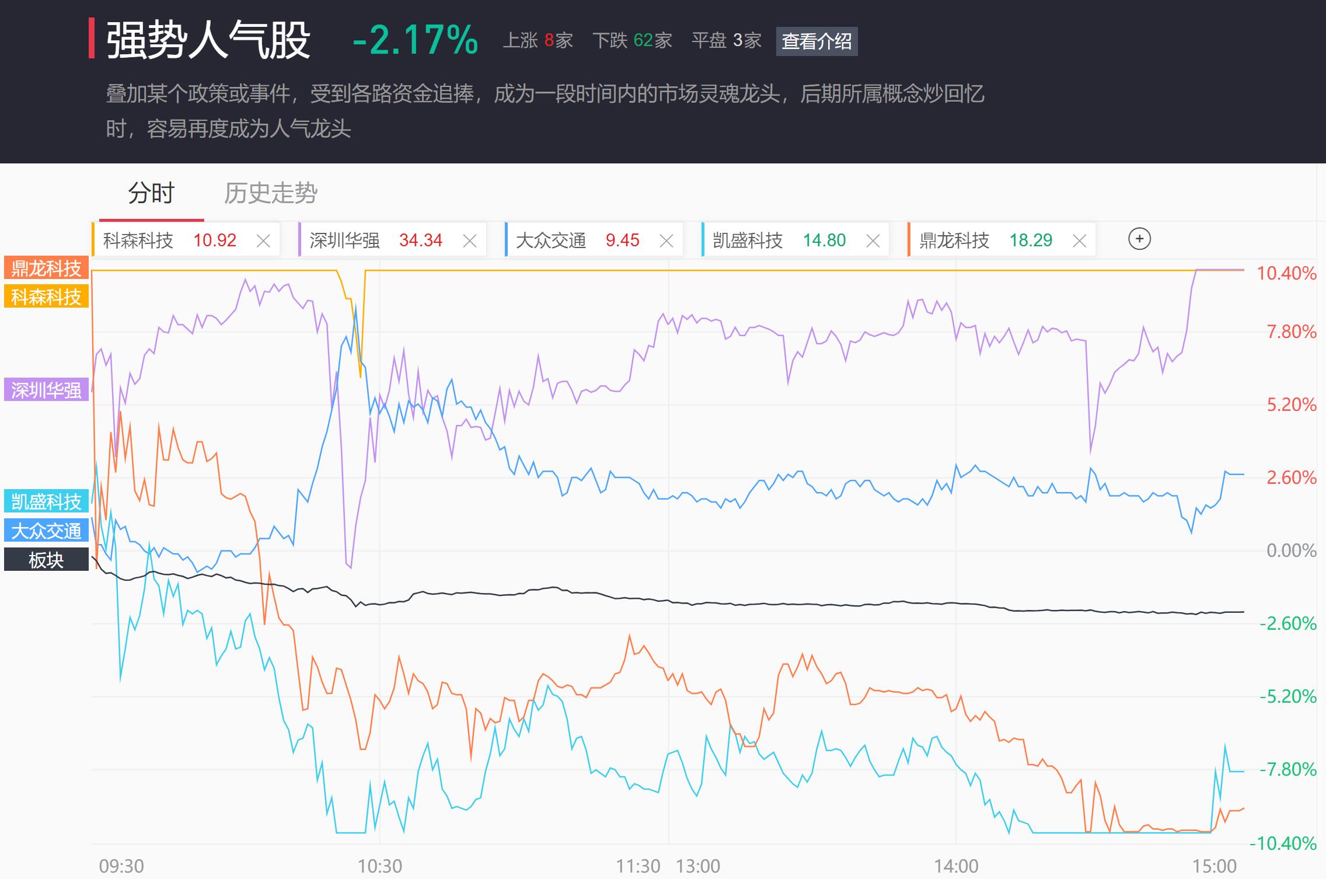Click the 查看介绍 button
The image size is (1326, 879).
point(816,41)
